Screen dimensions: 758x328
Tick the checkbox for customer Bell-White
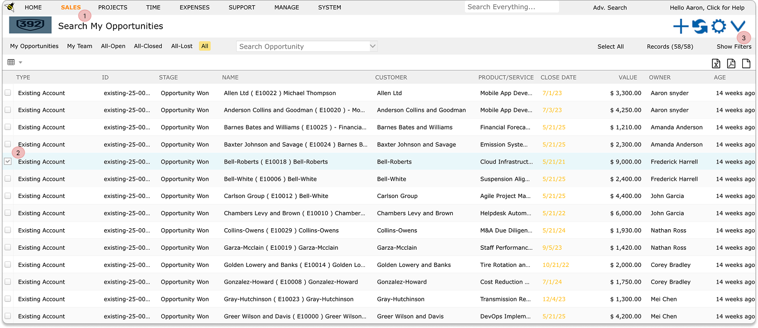click(x=8, y=179)
